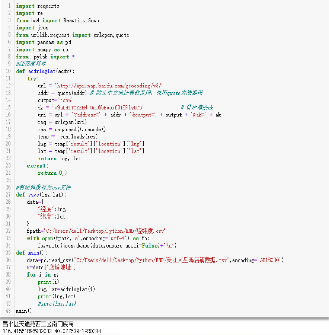This screenshot has width=329, height=335.
Task: Click 'BeautifulSoup' on line 3
Action: coord(81,20)
